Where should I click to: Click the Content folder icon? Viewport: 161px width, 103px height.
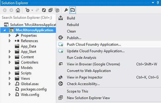tap(17, 57)
